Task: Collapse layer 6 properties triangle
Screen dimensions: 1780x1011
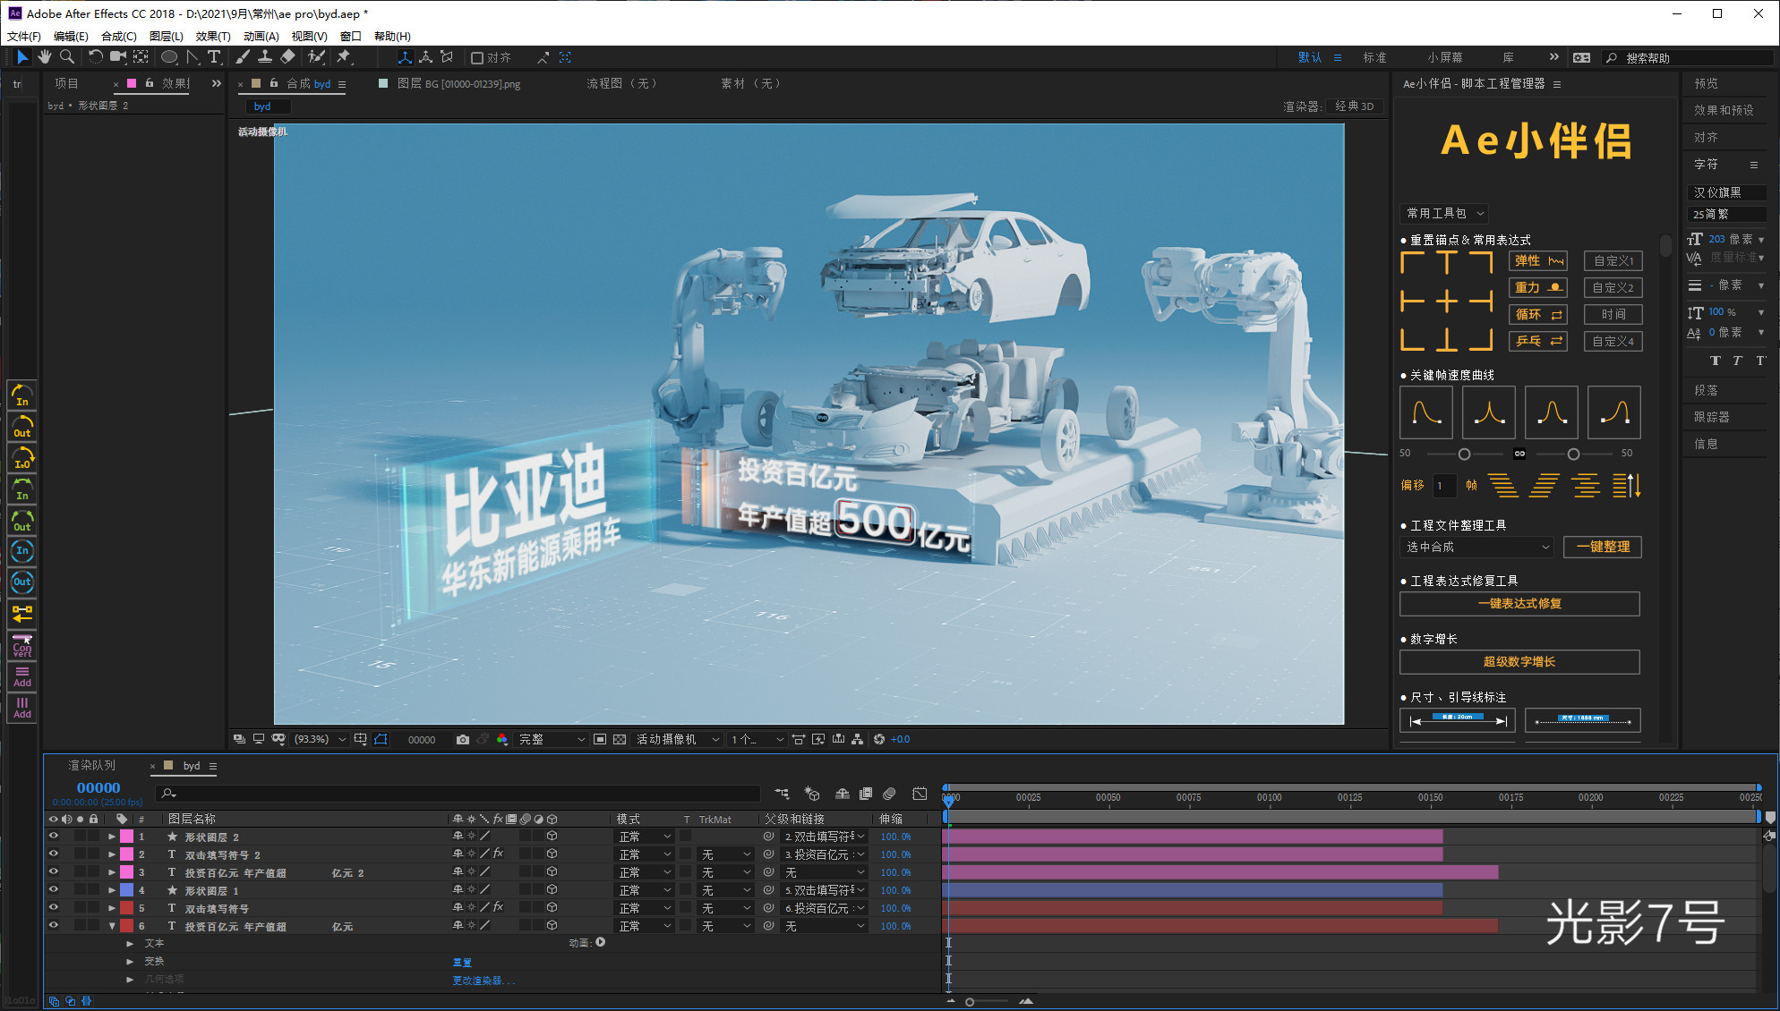Action: point(112,926)
